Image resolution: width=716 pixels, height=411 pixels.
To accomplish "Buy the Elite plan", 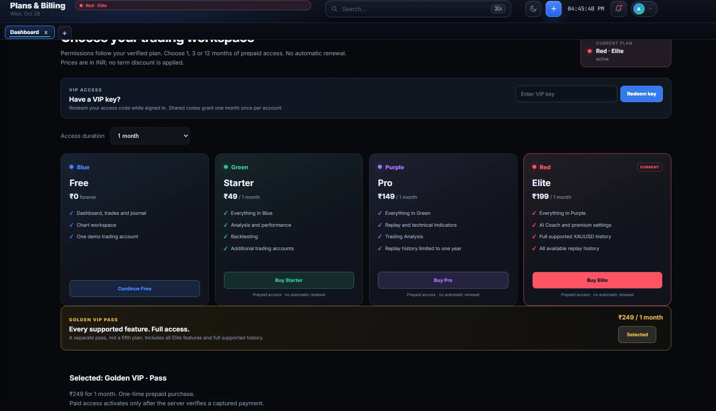I will pos(597,280).
